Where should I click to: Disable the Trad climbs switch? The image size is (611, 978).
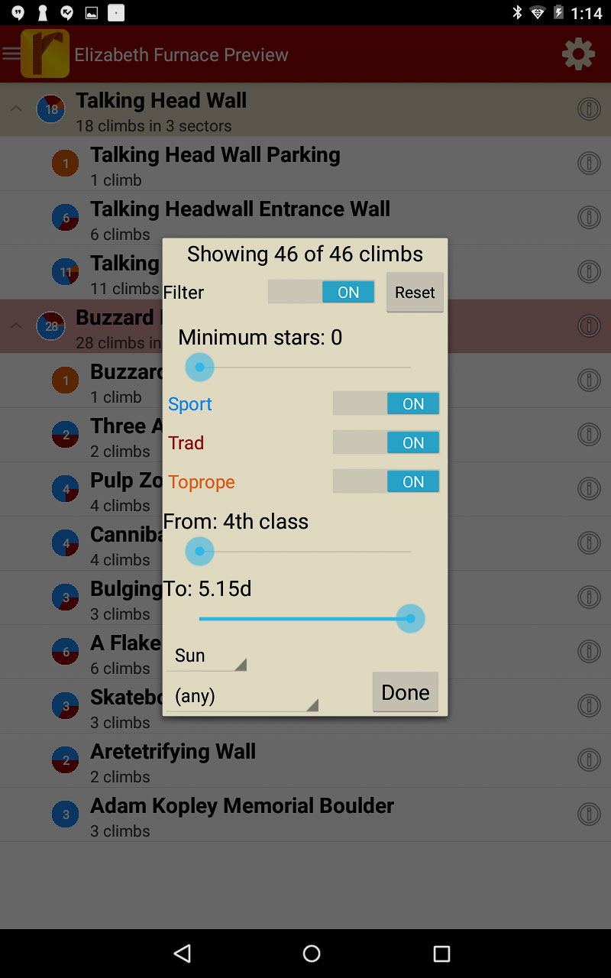point(386,442)
